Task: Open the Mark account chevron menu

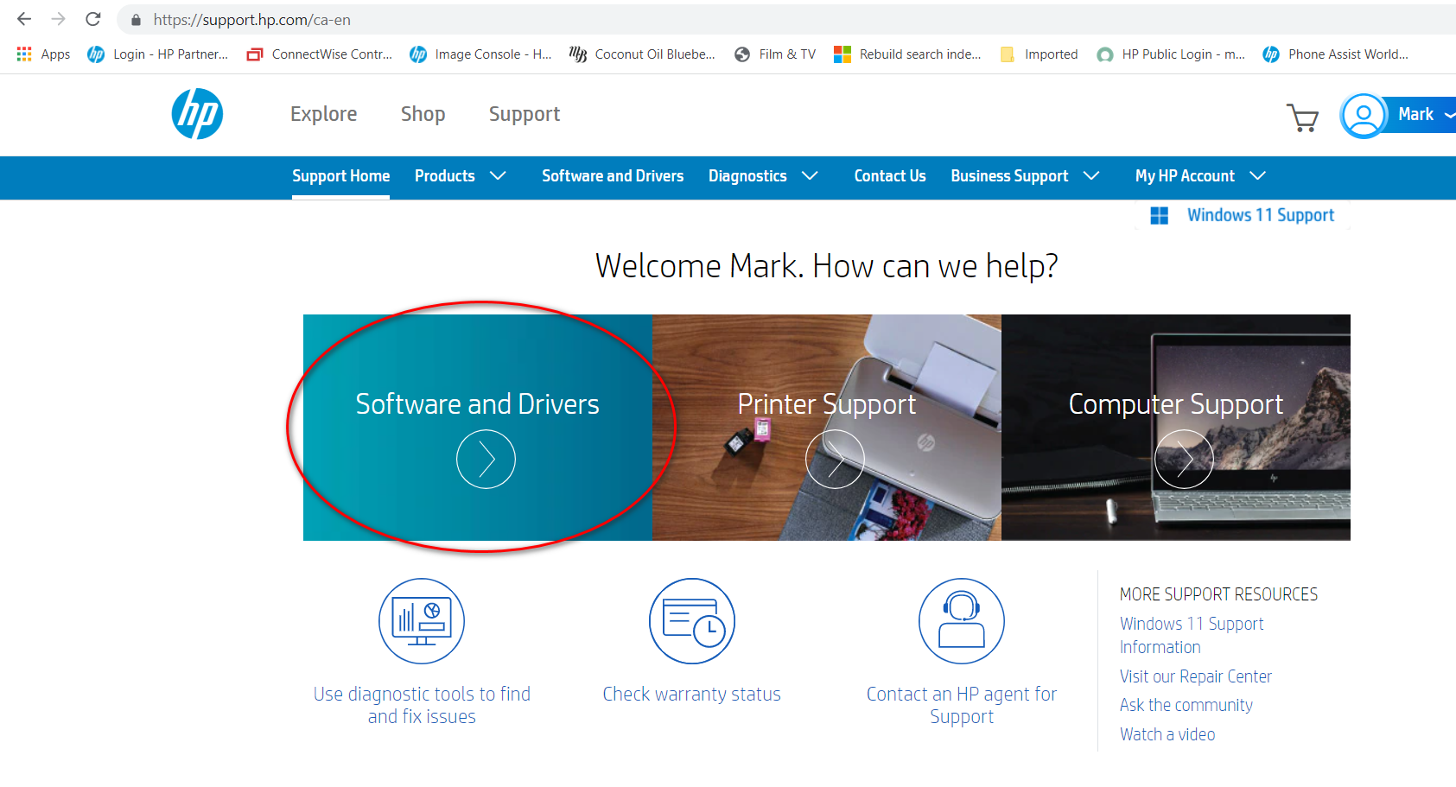Action: click(x=1448, y=114)
